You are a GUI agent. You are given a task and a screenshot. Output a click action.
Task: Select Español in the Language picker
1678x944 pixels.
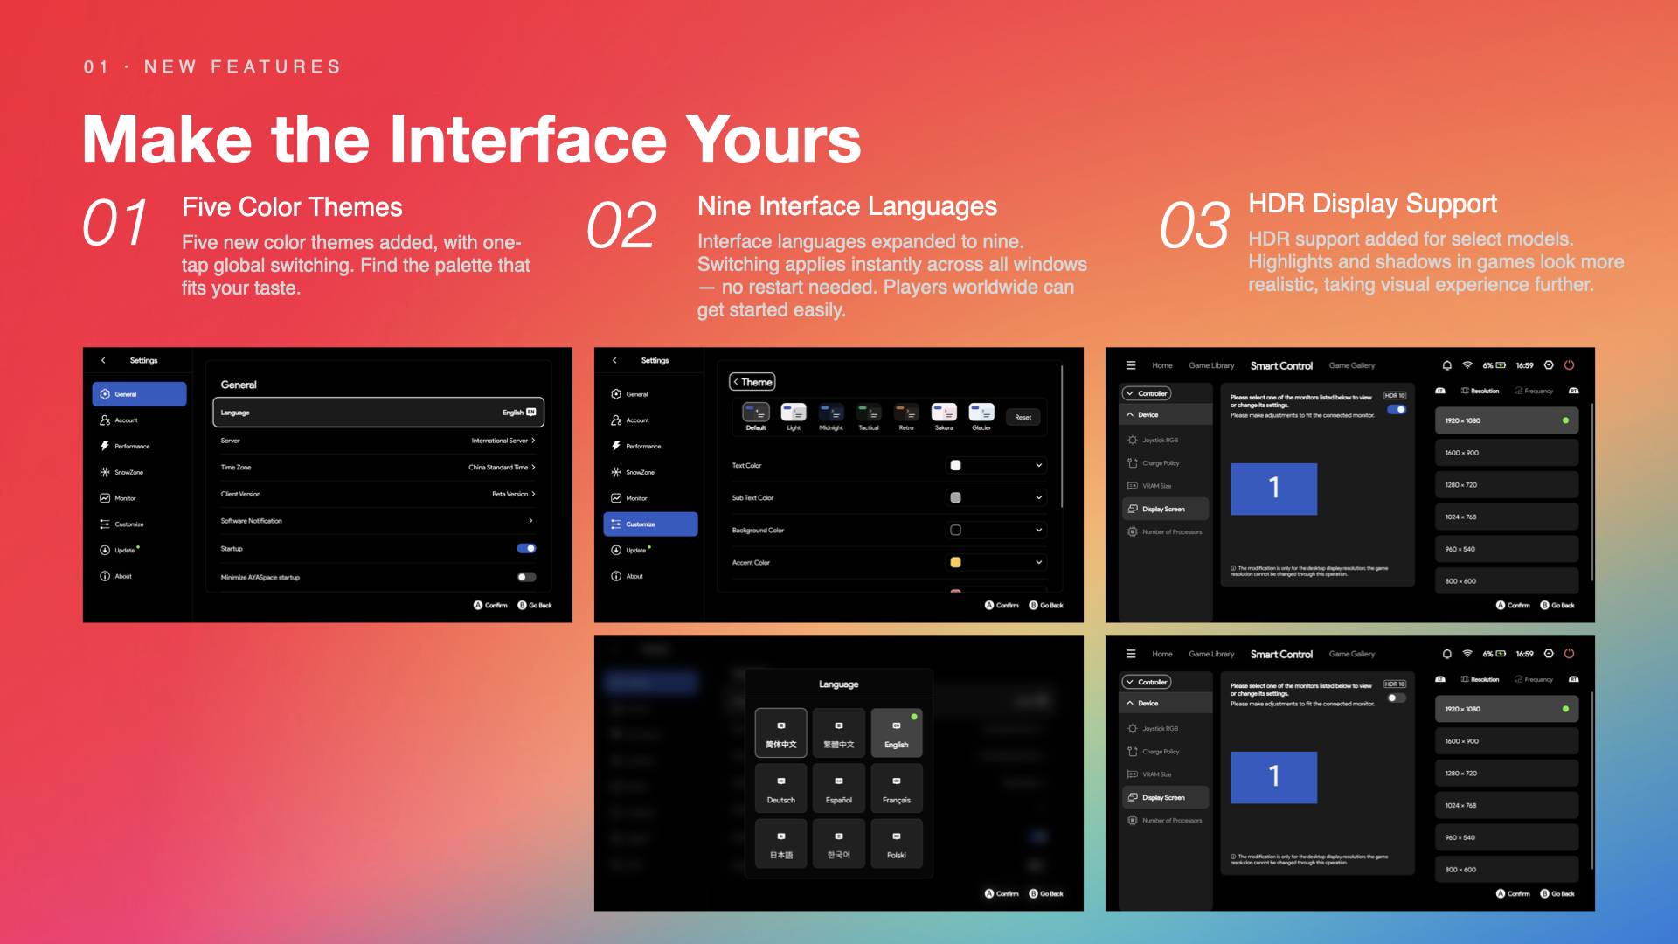click(839, 788)
